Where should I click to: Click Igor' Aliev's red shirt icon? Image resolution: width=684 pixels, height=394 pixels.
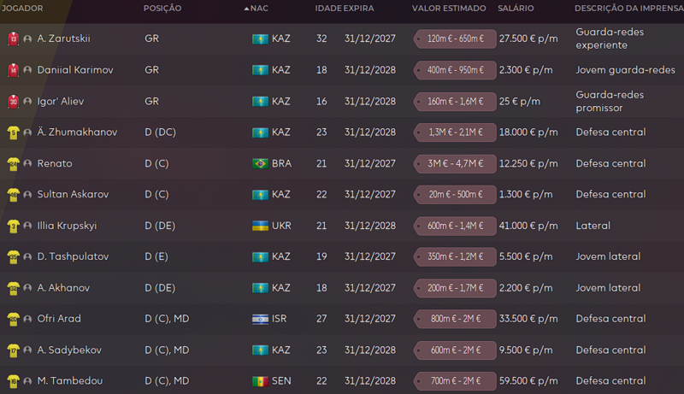pyautogui.click(x=13, y=102)
